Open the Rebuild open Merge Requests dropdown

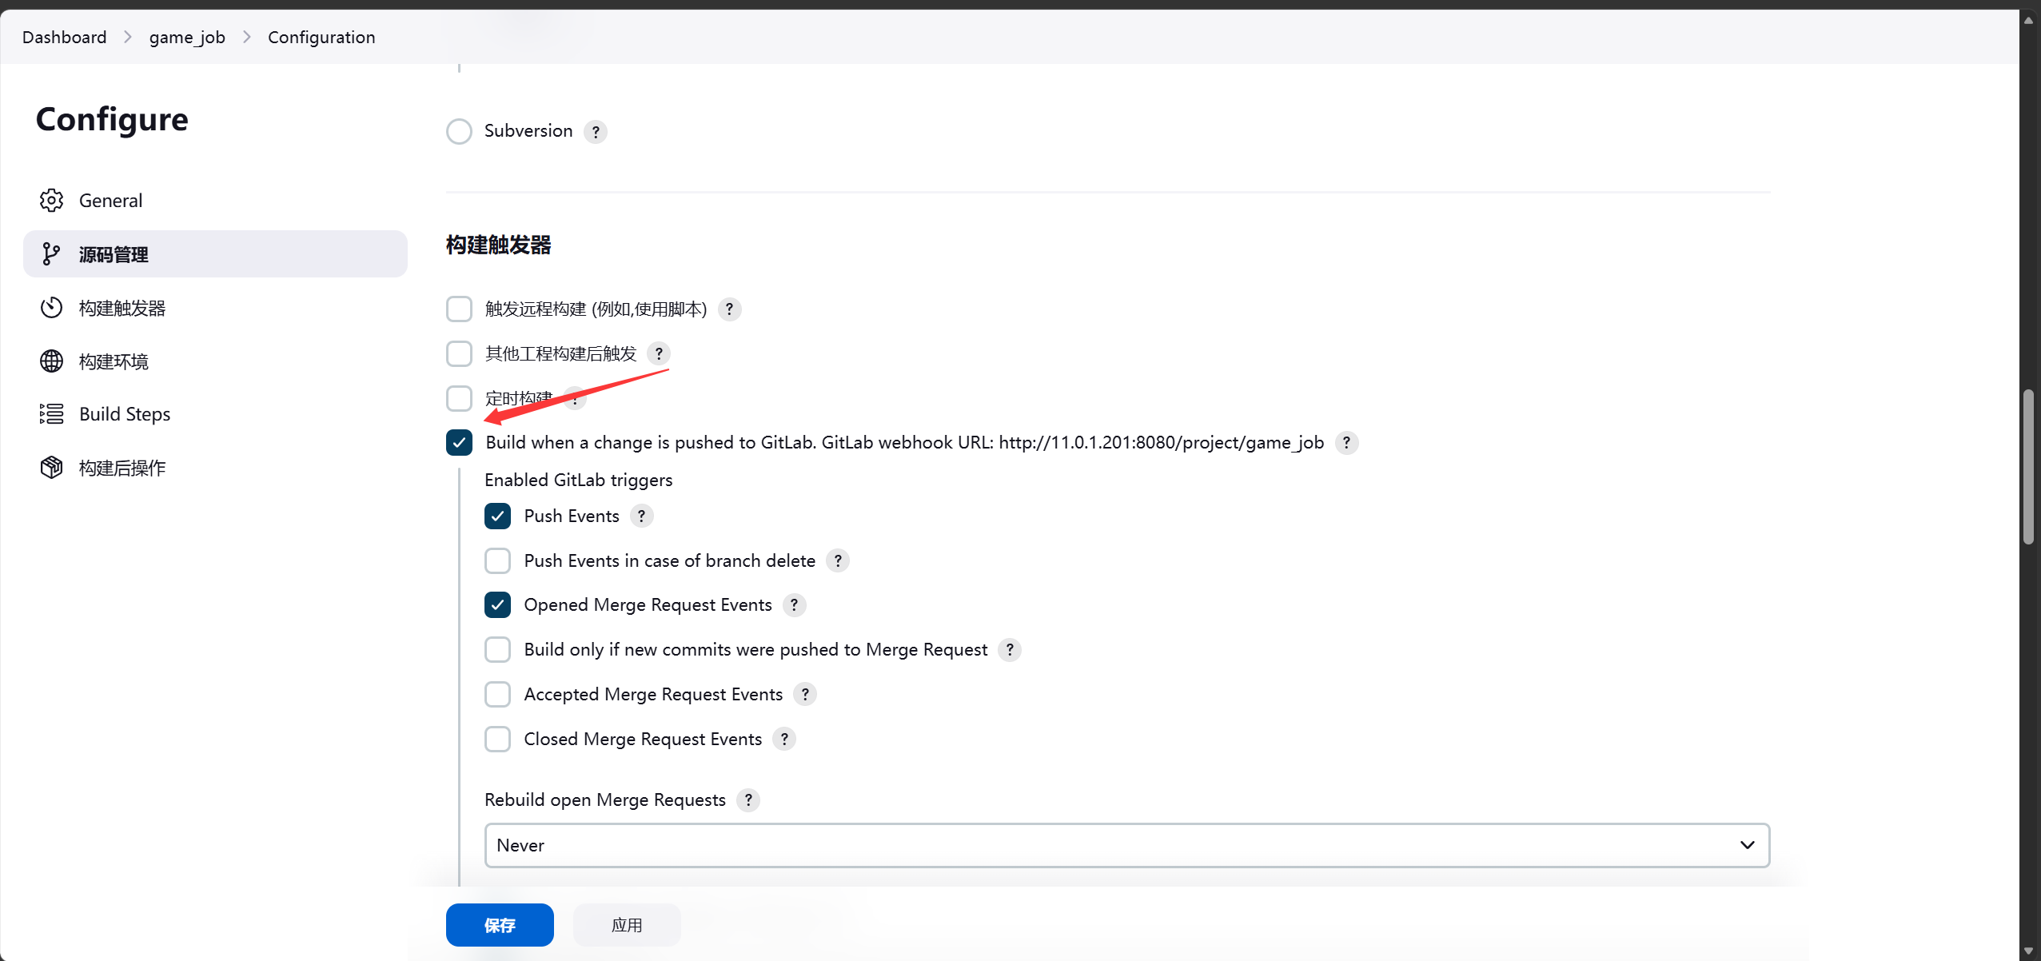(x=1127, y=845)
